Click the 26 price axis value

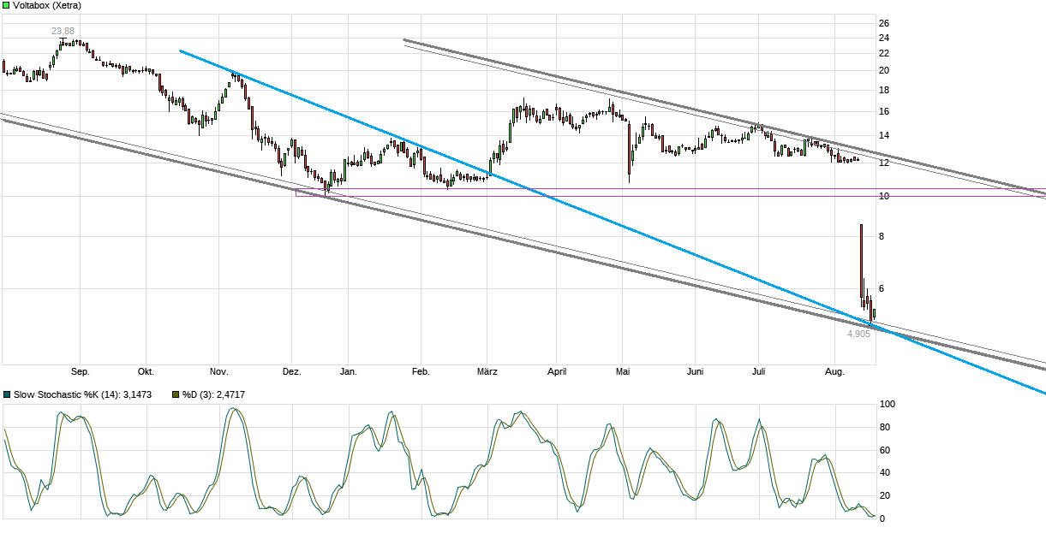pyautogui.click(x=885, y=23)
